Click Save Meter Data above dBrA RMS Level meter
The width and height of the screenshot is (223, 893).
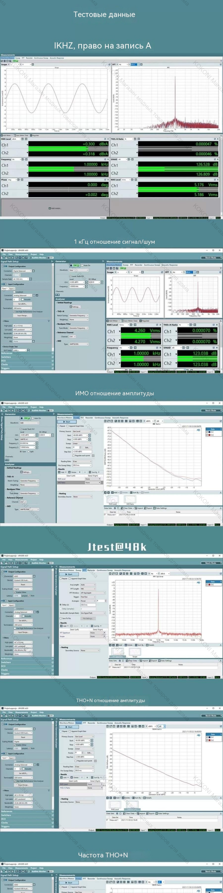click(21, 135)
